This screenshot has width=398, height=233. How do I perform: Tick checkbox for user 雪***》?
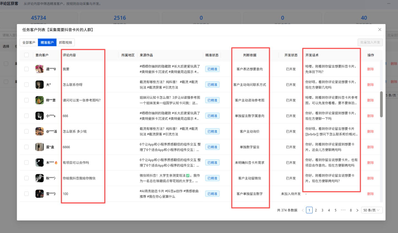(x=26, y=194)
